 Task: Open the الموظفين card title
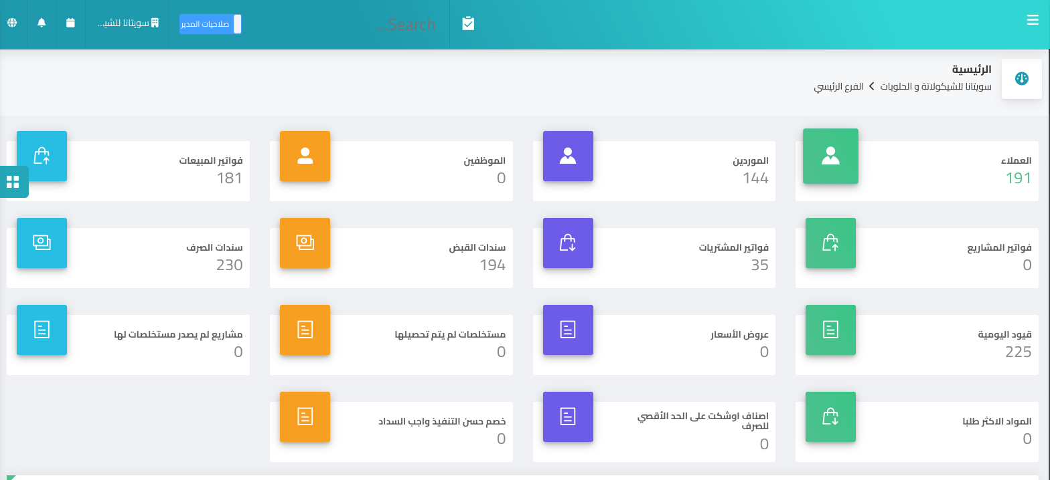pos(485,160)
